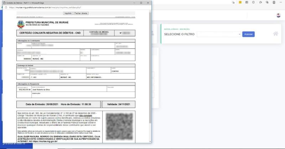Click the popup window vertical scrollbar
This screenshot has height=149, width=285.
149,71
